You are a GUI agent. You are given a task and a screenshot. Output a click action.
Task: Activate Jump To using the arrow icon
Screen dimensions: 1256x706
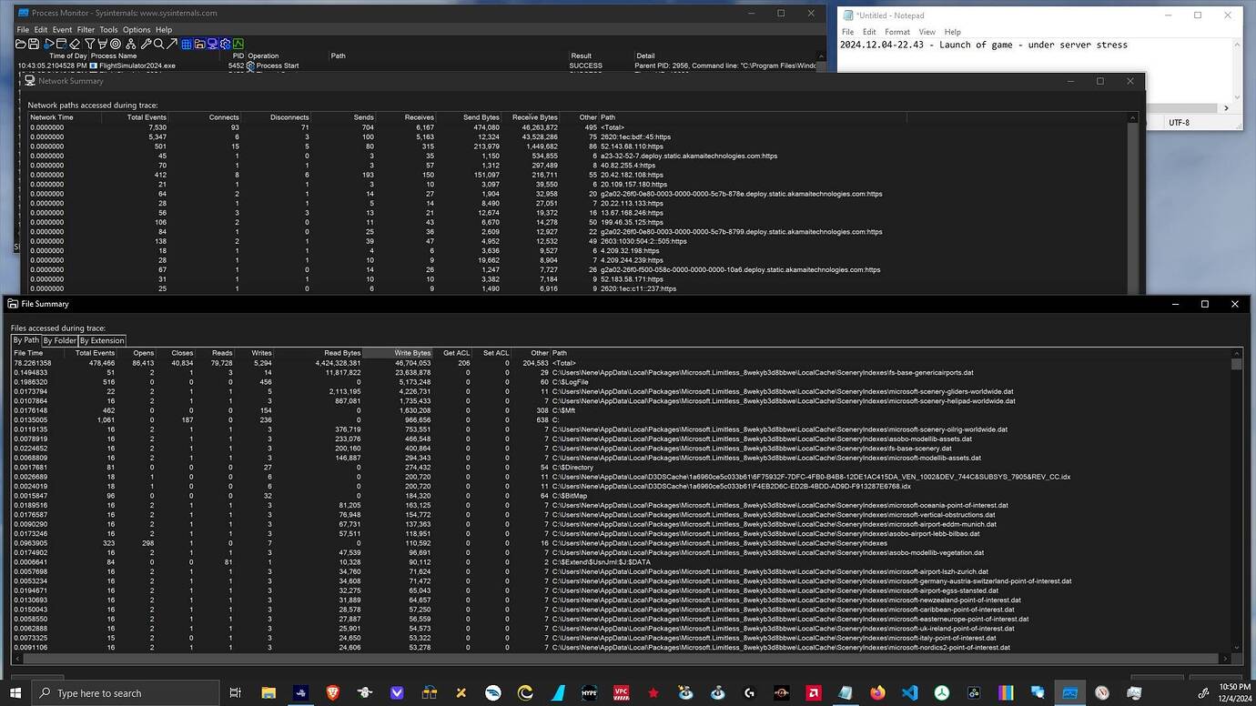(172, 44)
